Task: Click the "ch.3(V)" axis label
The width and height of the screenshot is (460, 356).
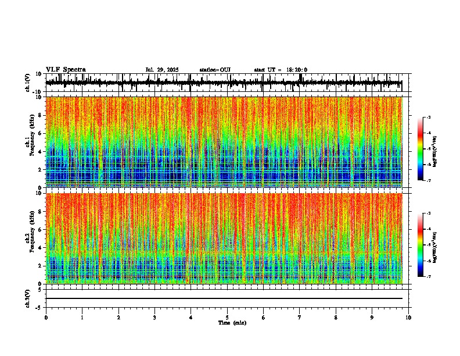Action: point(28,298)
